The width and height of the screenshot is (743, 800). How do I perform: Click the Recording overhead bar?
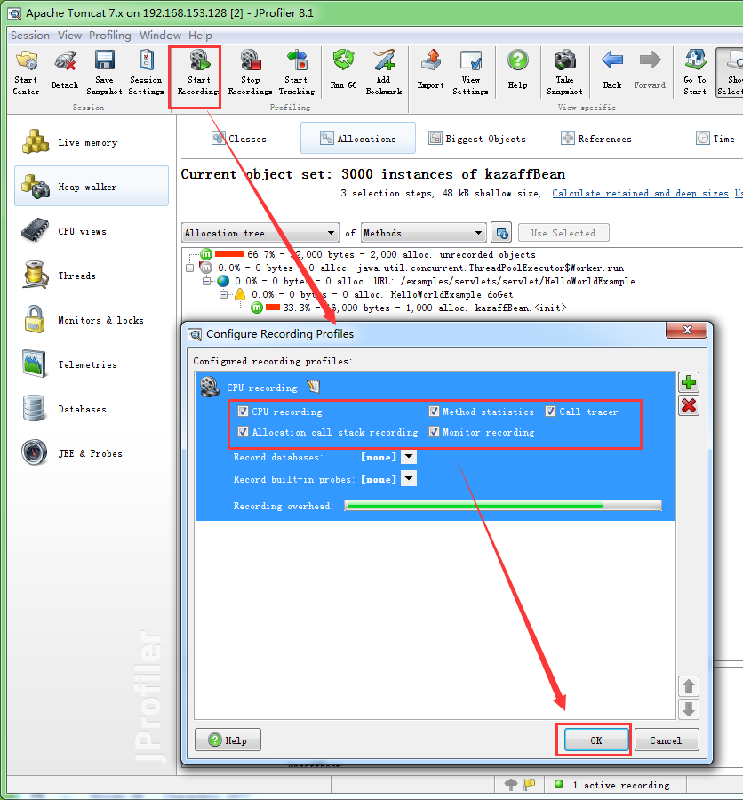[x=503, y=506]
